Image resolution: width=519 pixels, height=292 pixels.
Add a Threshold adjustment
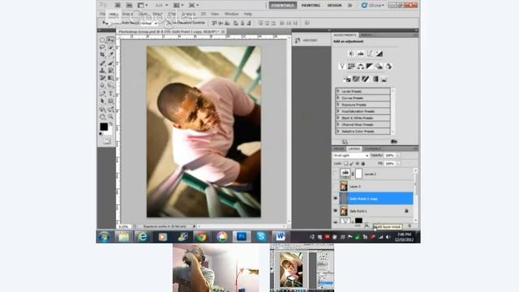click(366, 79)
